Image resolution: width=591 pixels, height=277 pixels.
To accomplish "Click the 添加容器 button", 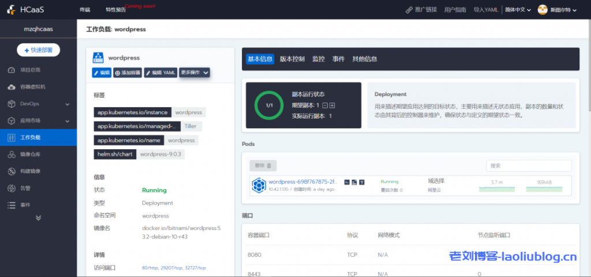I will (x=128, y=73).
